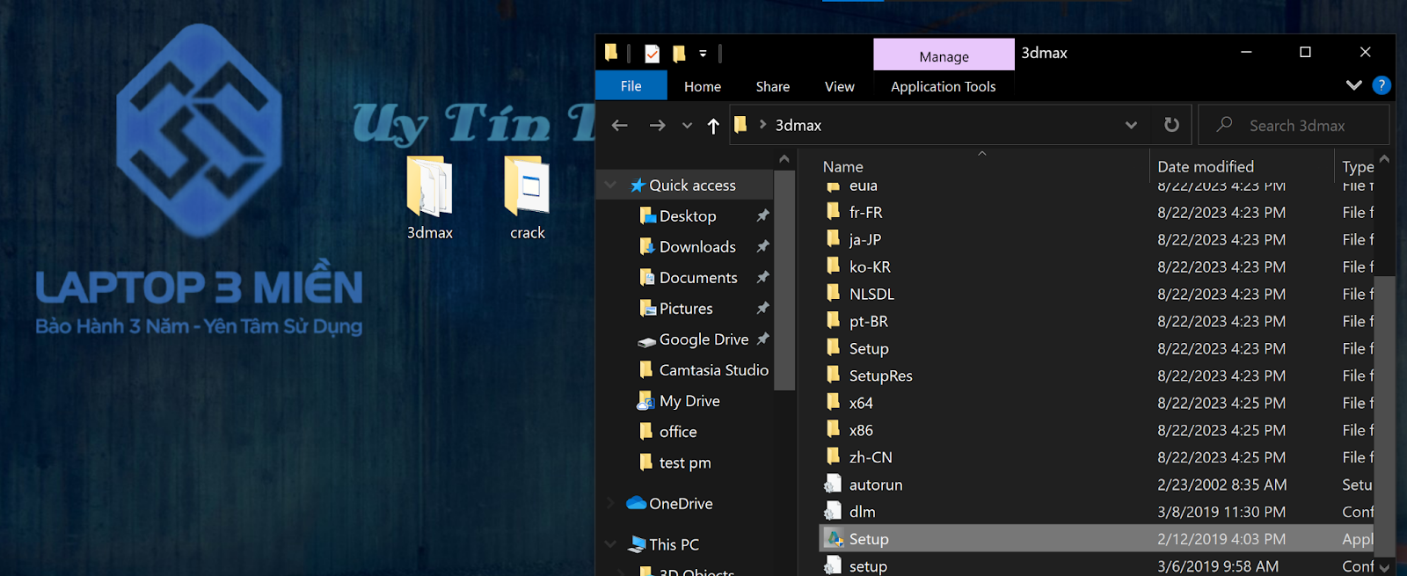Select the Setup application file
Viewport: 1407px width, 576px height.
click(x=869, y=539)
